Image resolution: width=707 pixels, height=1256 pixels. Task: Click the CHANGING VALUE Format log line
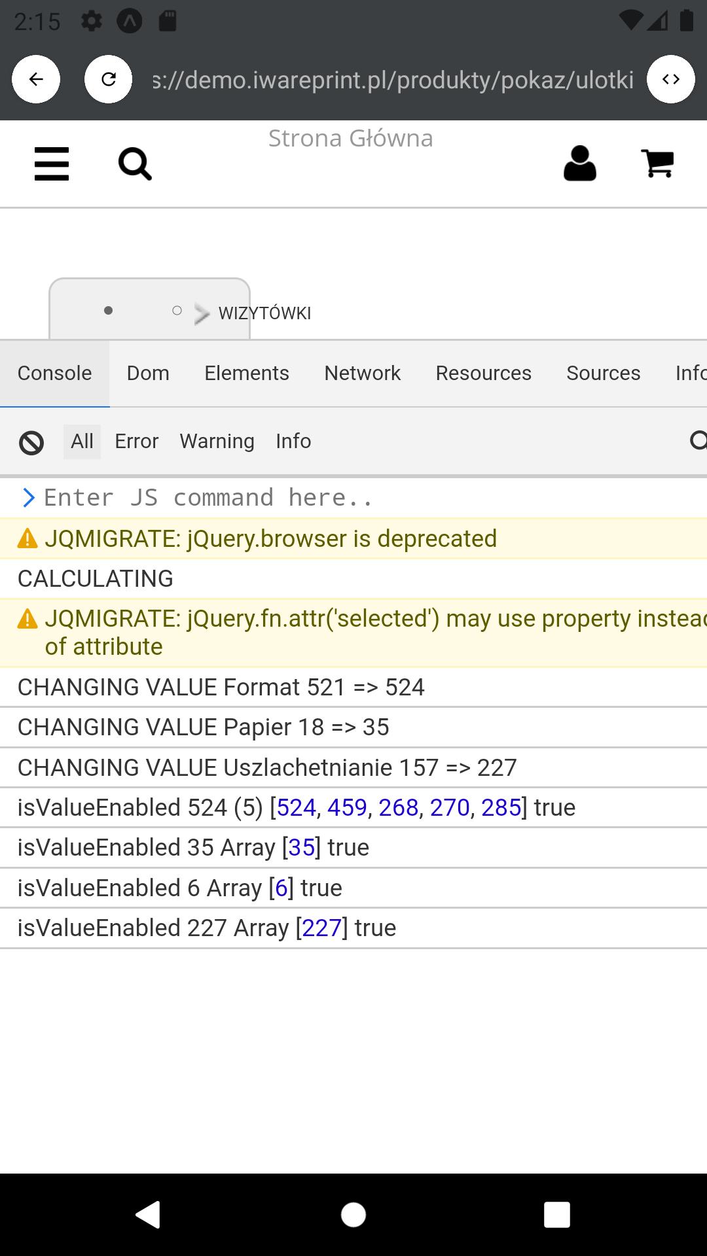click(x=353, y=688)
